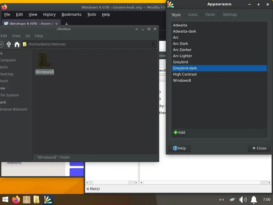Select Browse Network in sidebar

[14, 109]
